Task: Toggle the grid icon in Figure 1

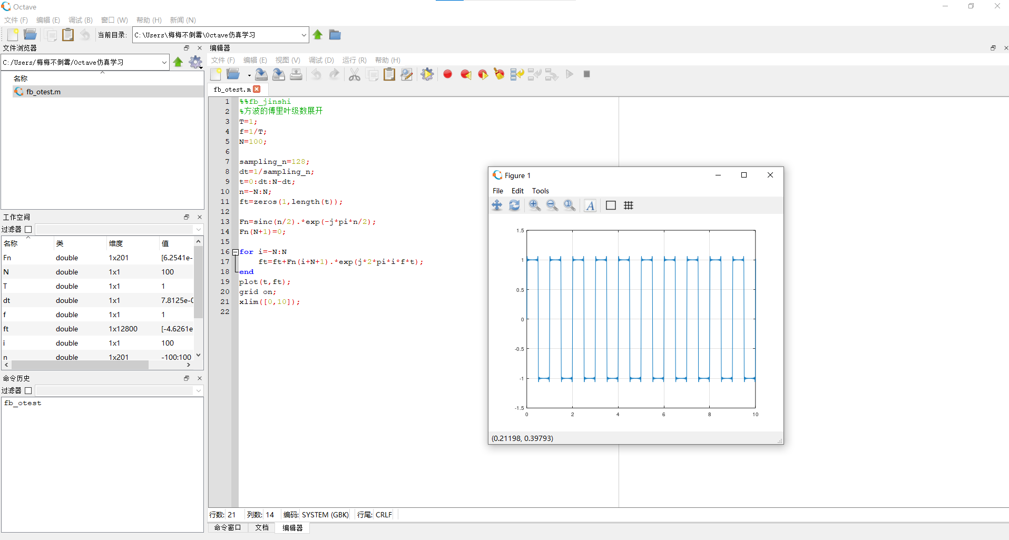Action: click(628, 205)
